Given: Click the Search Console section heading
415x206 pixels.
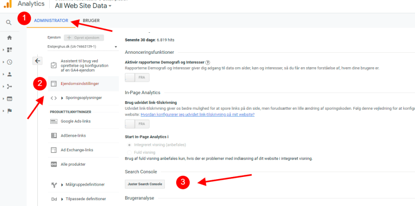Looking at the screenshot, I should 141,172.
